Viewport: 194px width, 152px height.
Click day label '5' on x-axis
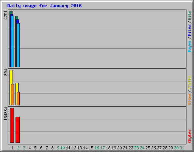point(35,148)
